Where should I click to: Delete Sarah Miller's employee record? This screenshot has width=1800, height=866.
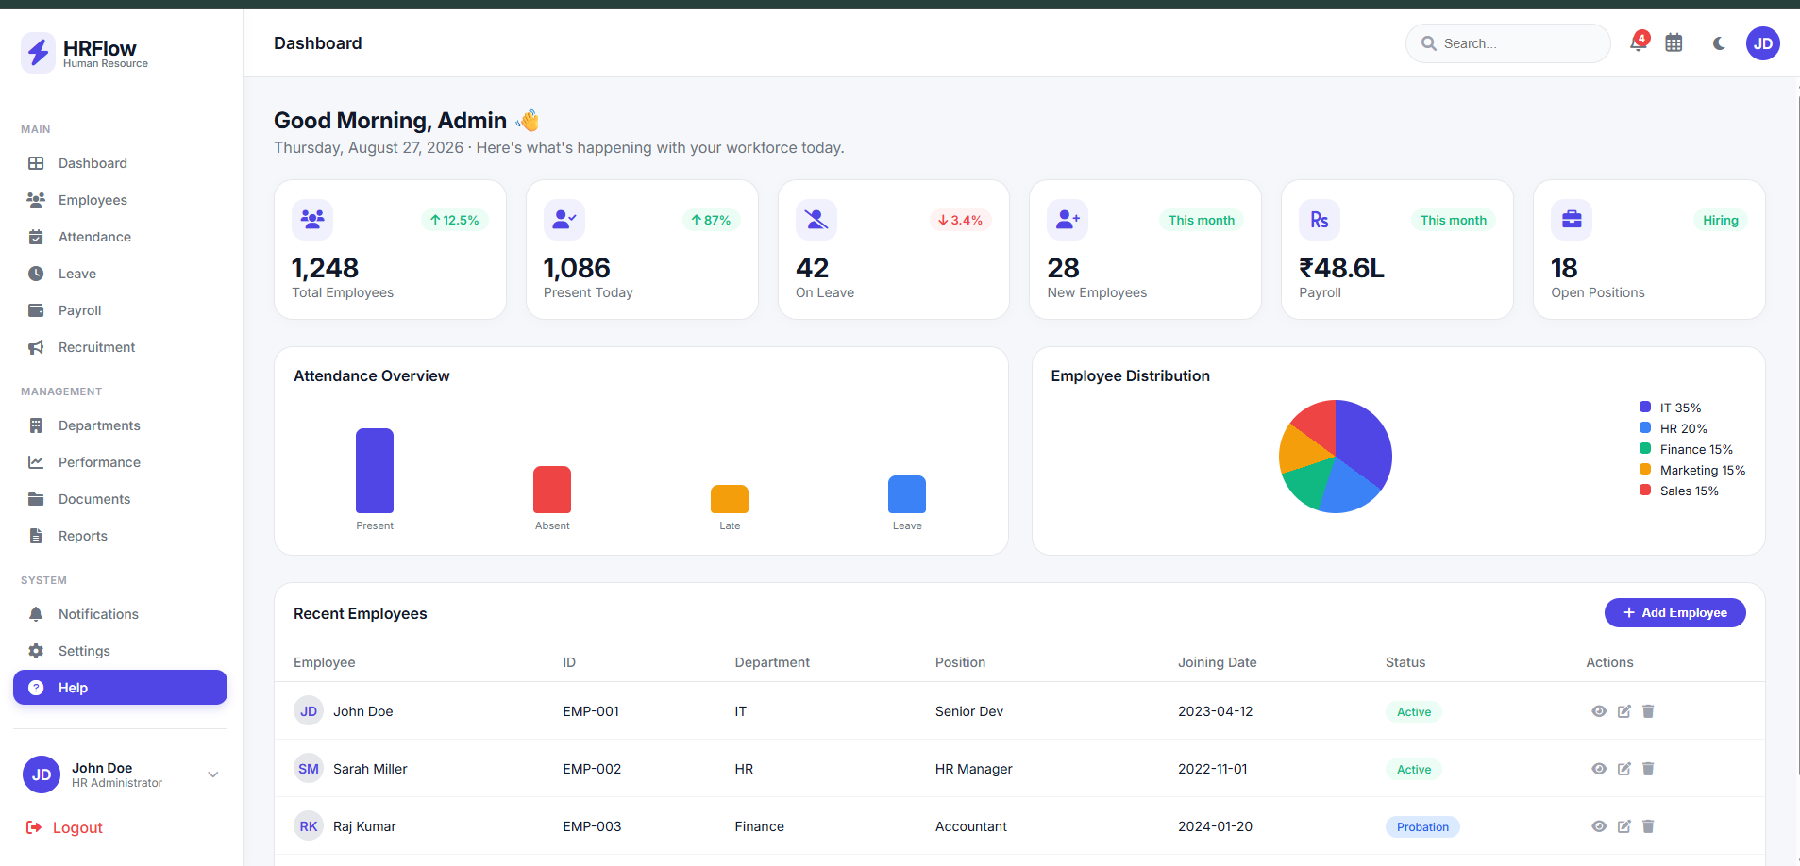tap(1648, 769)
